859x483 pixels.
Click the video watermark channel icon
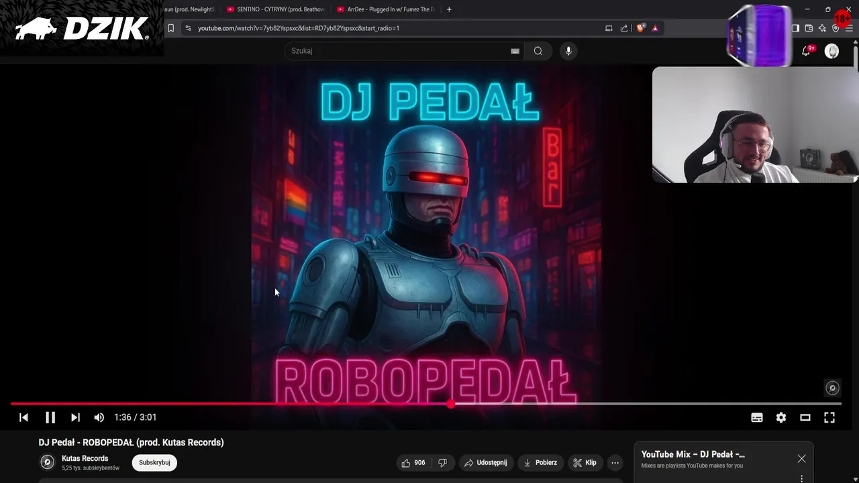[832, 388]
